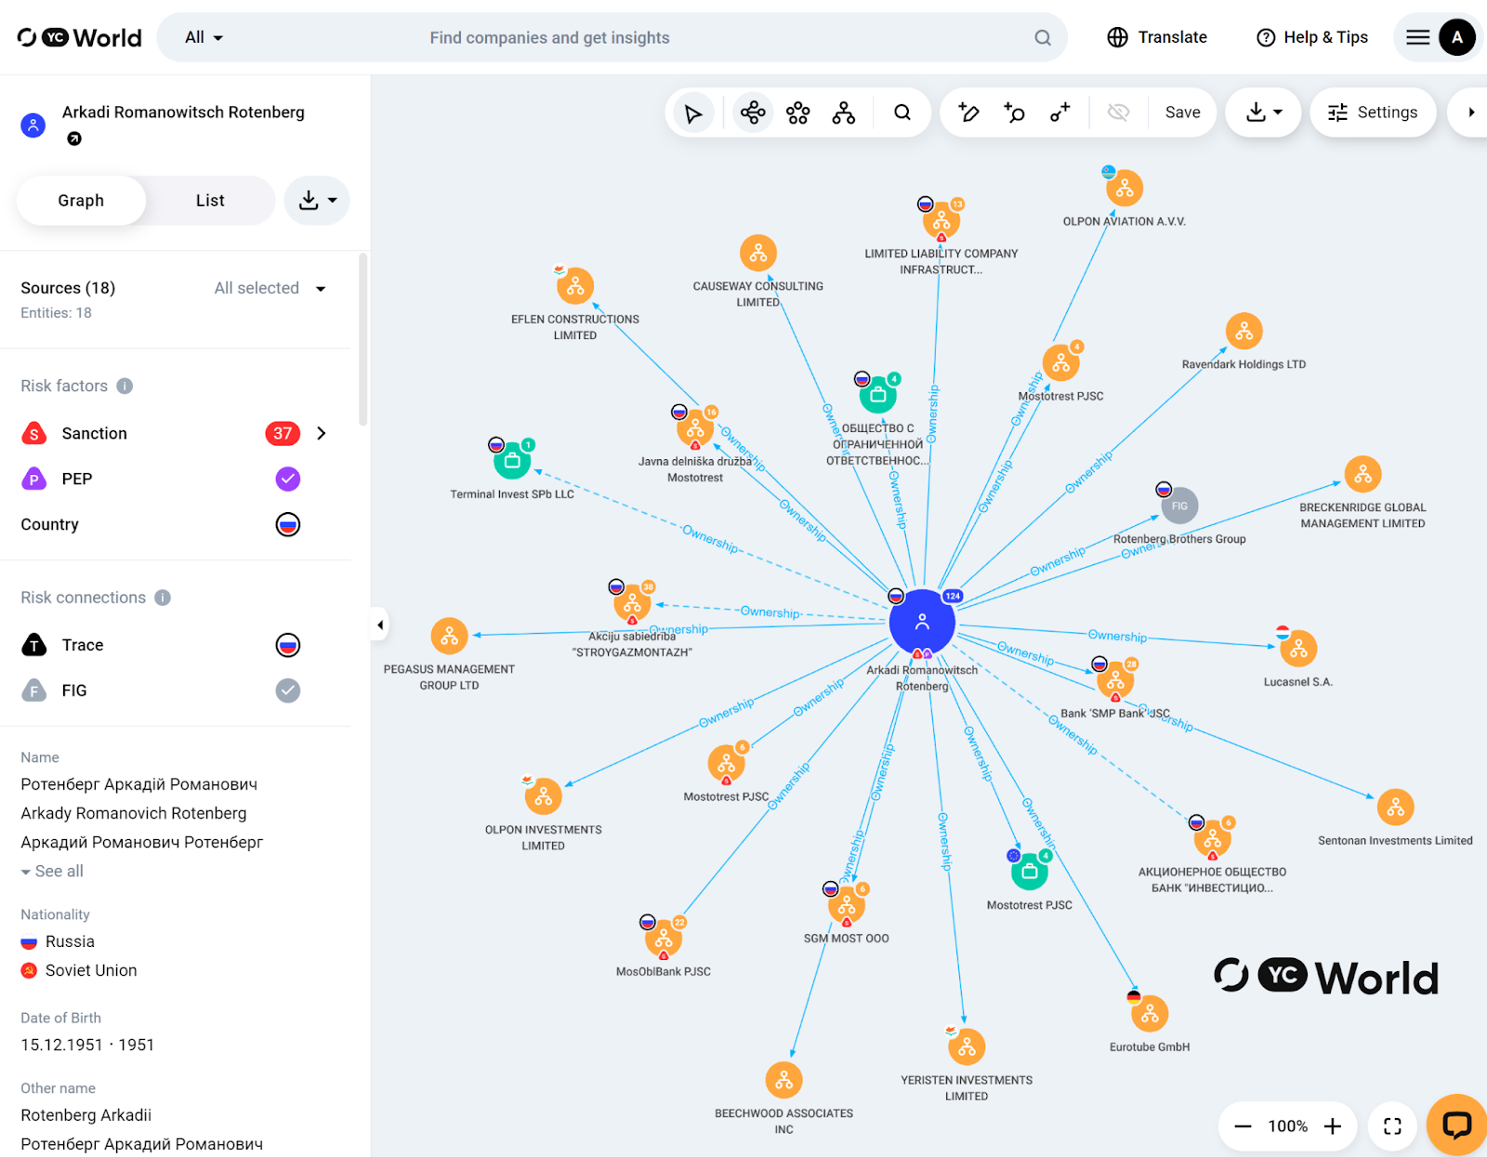Click the sidebar vertical scrollbar

click(x=363, y=339)
